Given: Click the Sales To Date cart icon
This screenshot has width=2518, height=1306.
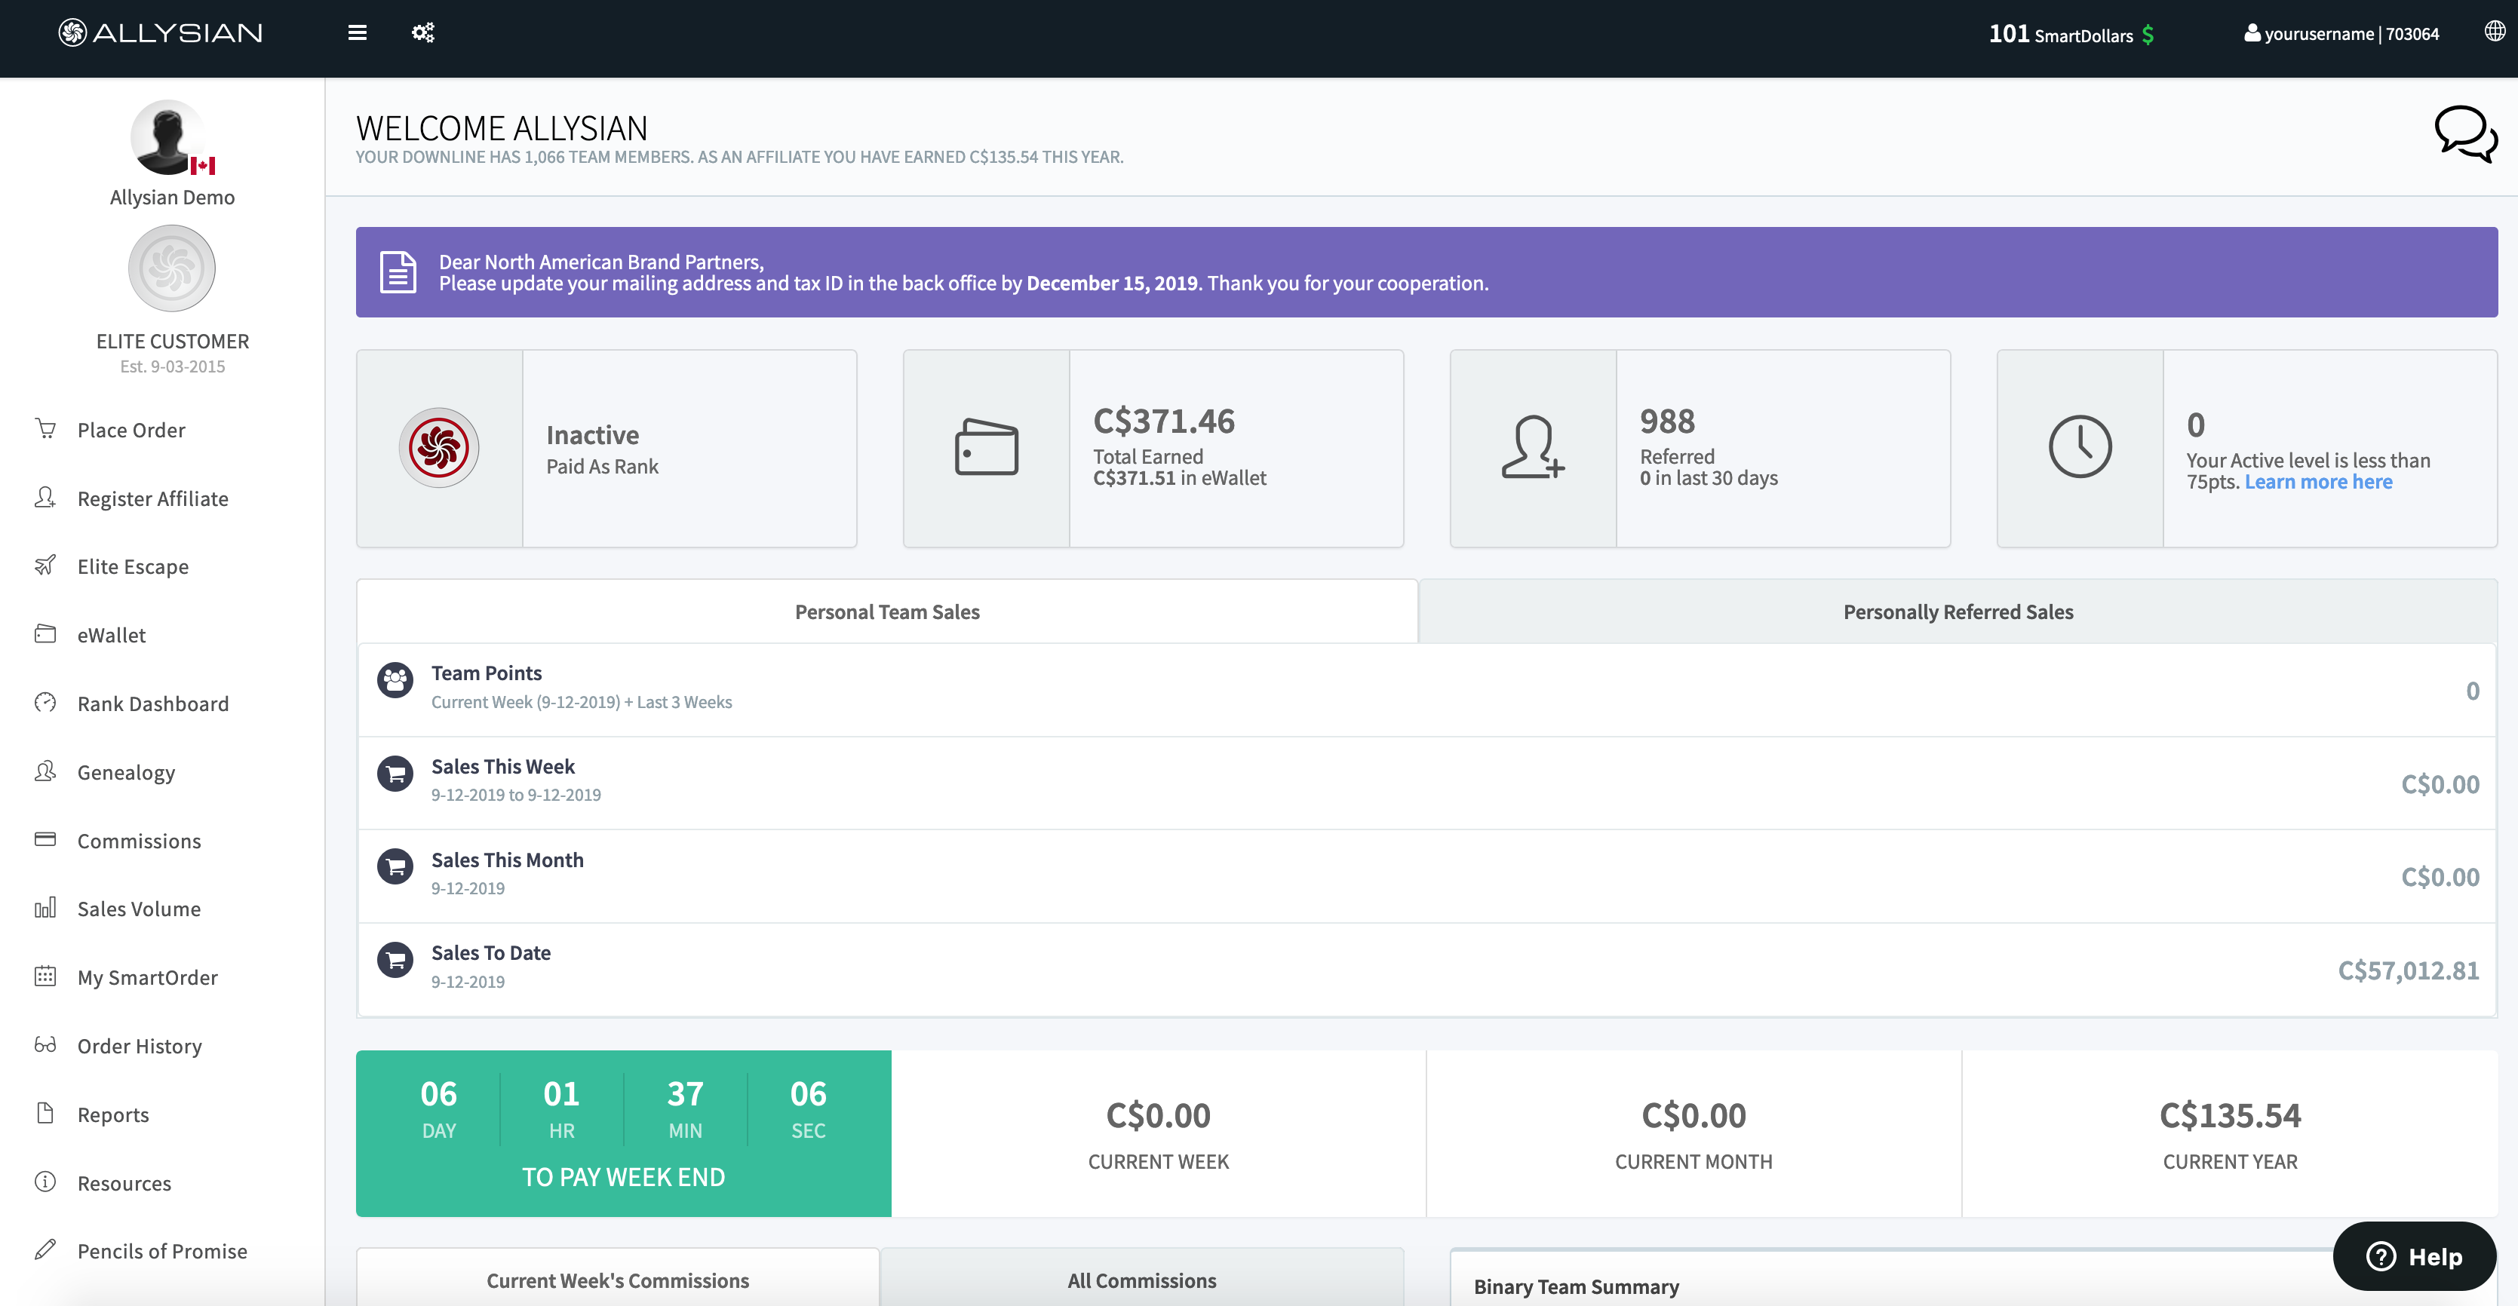Looking at the screenshot, I should point(395,960).
